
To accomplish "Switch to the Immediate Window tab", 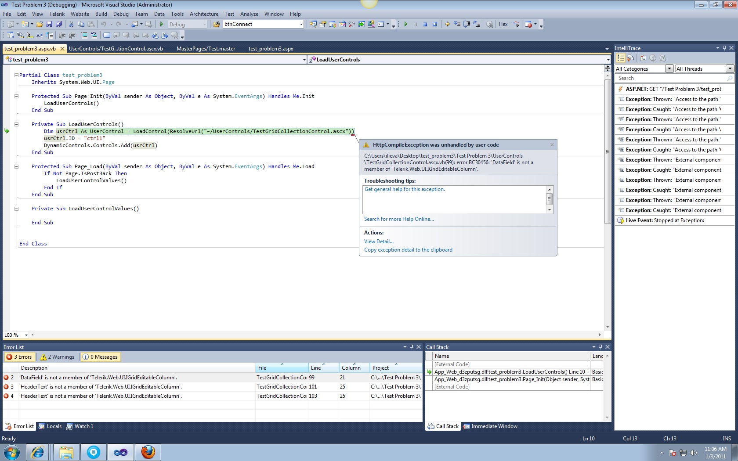I will click(x=490, y=426).
